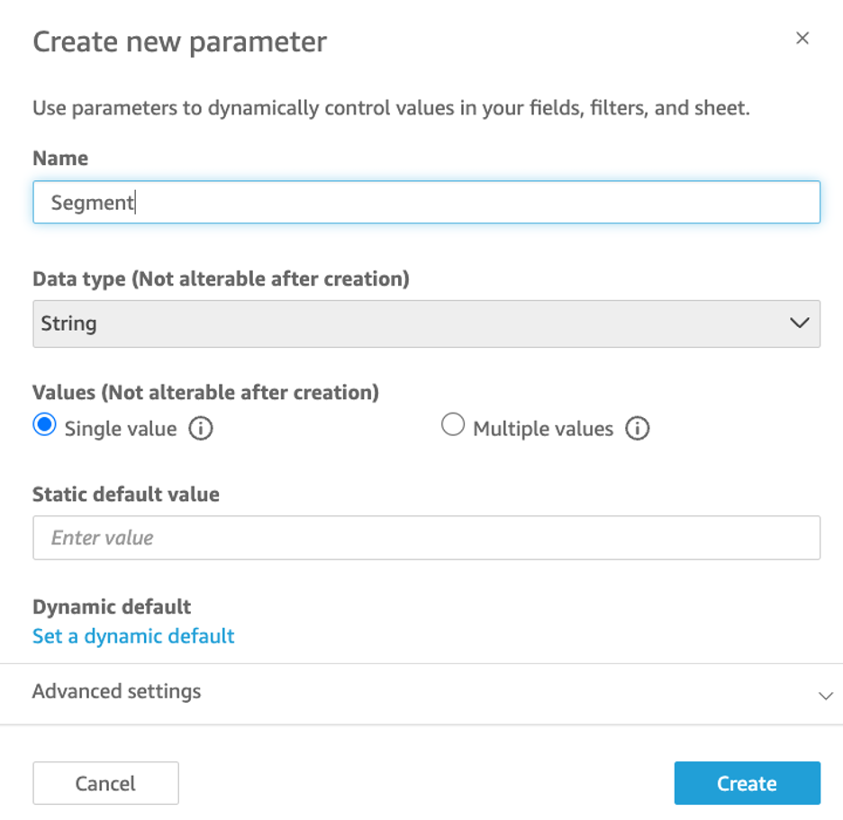The width and height of the screenshot is (843, 820).
Task: Close the Create new parameter dialog
Action: pyautogui.click(x=802, y=39)
